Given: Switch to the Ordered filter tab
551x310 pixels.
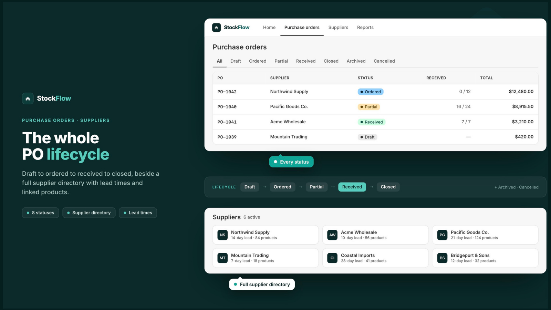Looking at the screenshot, I should point(258,61).
